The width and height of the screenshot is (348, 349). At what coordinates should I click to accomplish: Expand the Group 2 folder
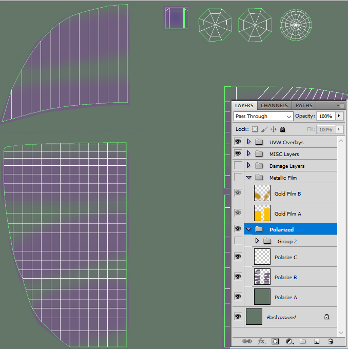coord(257,241)
